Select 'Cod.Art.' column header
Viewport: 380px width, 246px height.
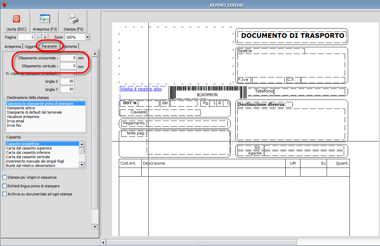coord(128,163)
